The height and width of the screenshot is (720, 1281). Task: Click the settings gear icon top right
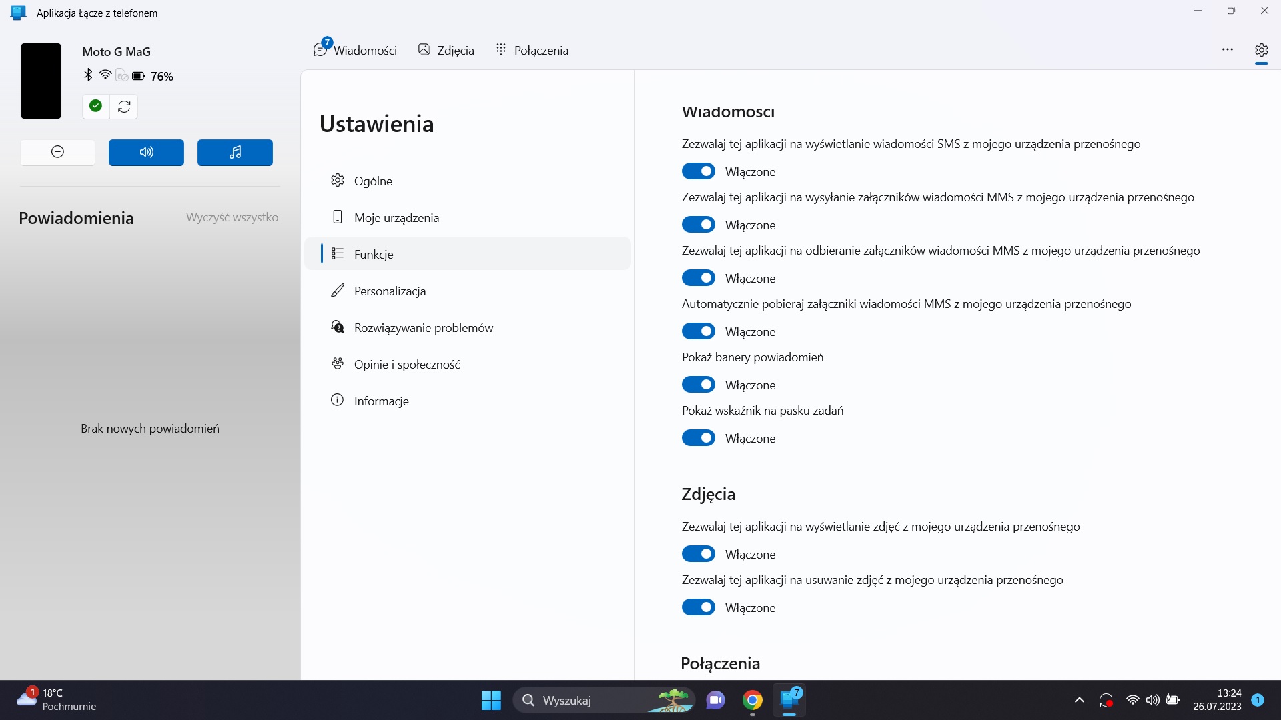(x=1261, y=50)
